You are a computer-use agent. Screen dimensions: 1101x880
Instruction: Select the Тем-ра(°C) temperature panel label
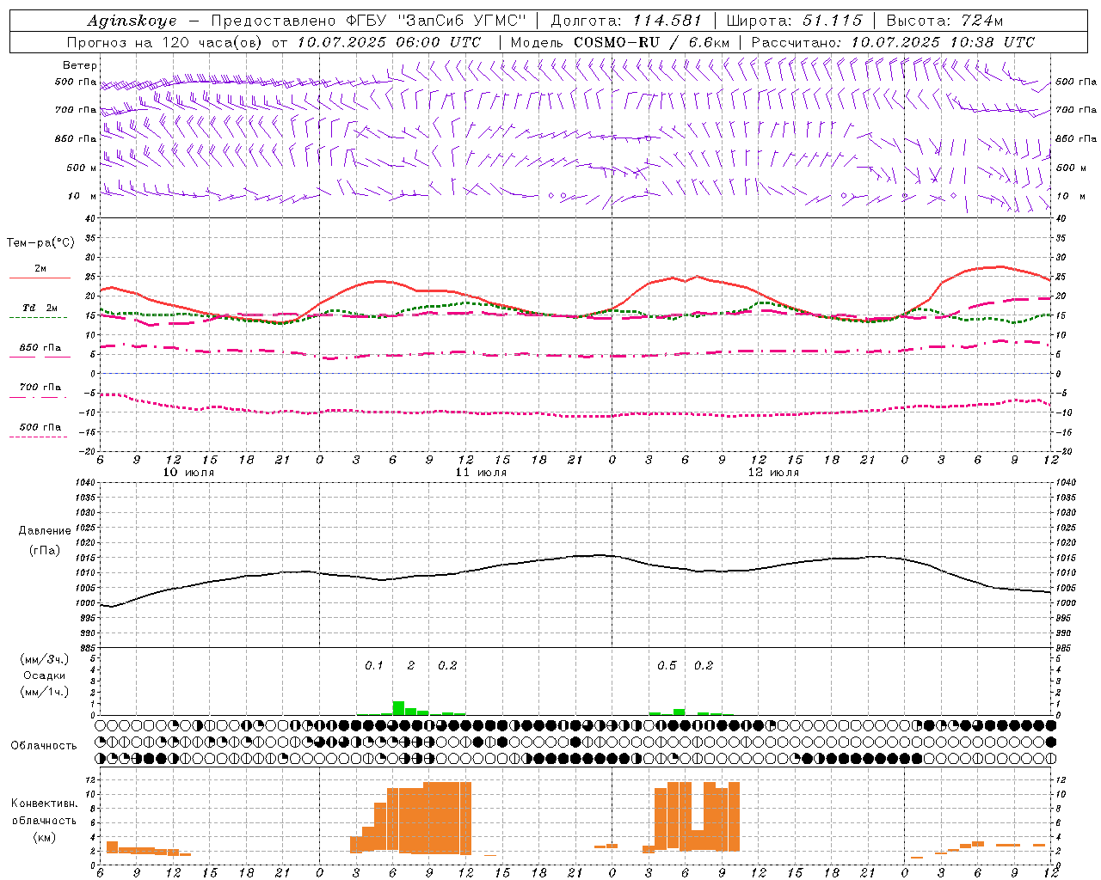point(40,243)
